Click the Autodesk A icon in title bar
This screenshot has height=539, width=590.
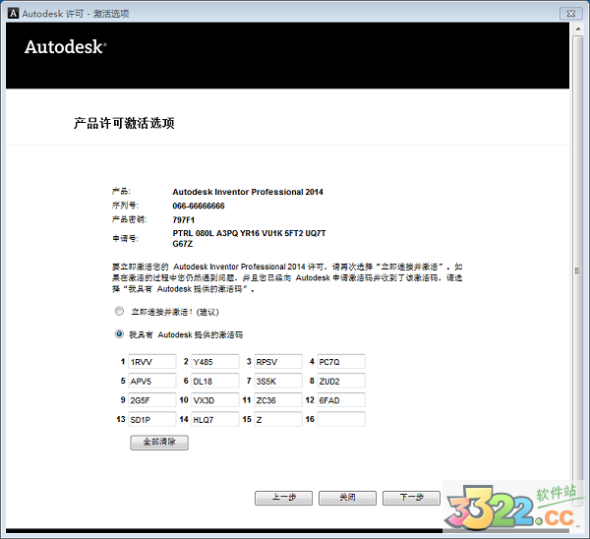pyautogui.click(x=13, y=14)
